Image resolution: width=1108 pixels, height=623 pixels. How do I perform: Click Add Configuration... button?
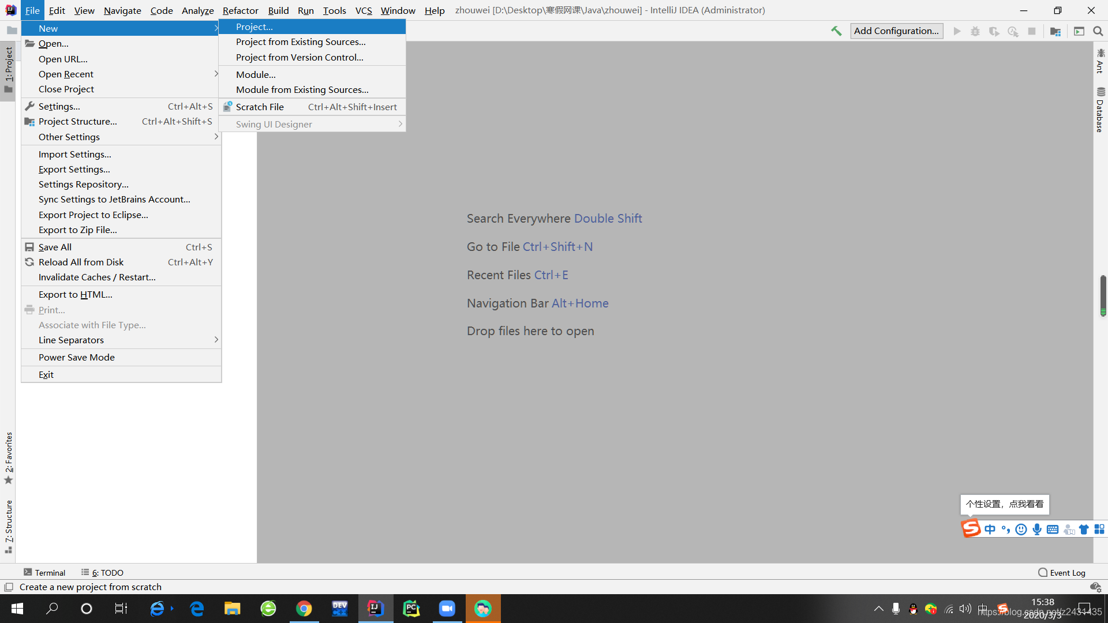click(x=896, y=31)
